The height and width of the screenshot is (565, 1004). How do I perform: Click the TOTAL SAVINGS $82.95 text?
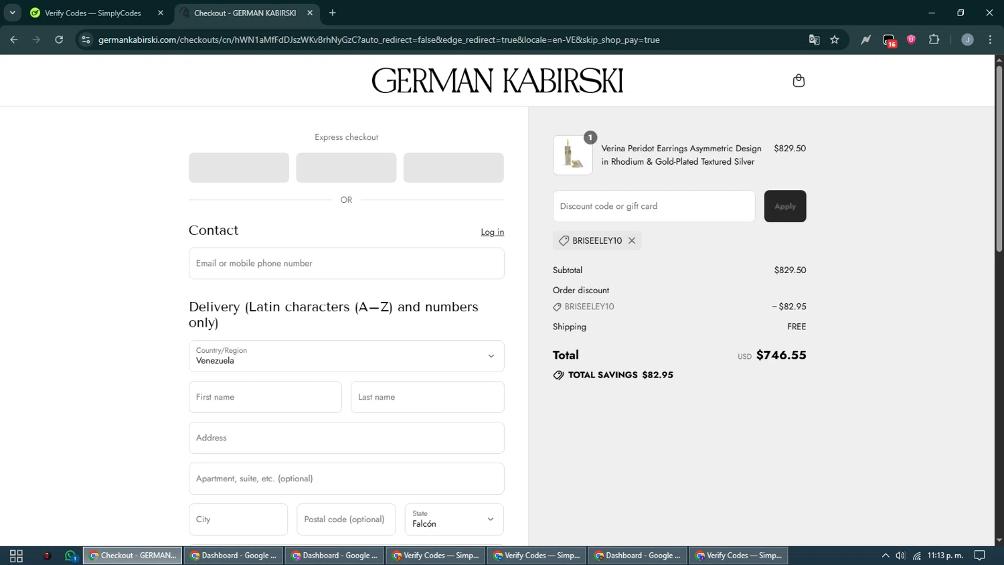(620, 375)
